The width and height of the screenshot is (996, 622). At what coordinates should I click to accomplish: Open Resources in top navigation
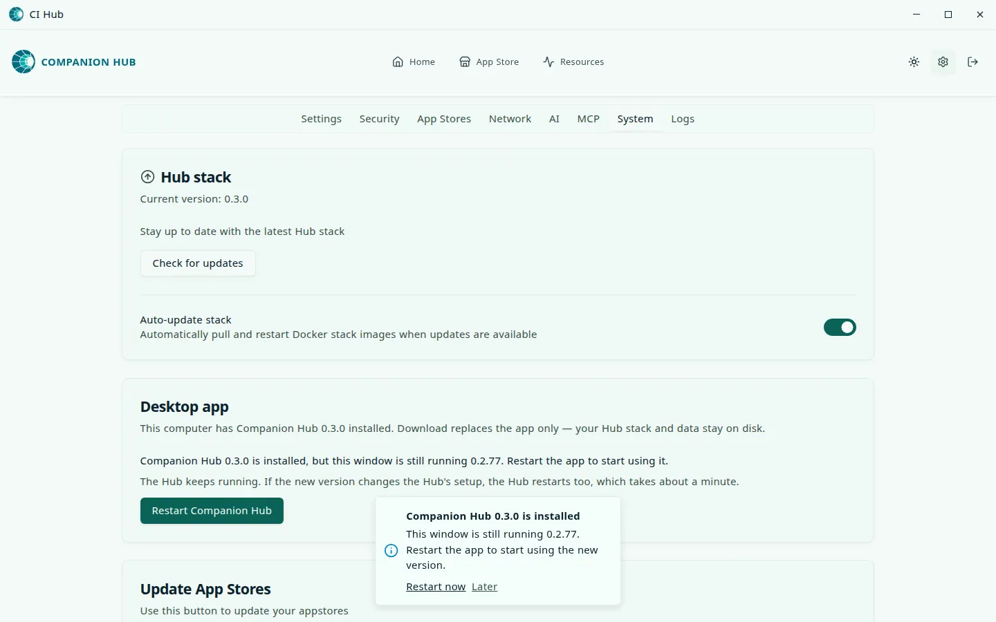click(573, 62)
